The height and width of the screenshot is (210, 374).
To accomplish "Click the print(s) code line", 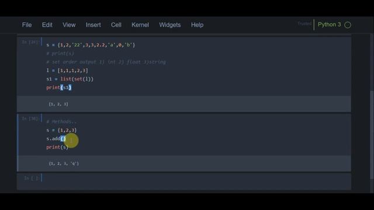I will [x=57, y=148].
